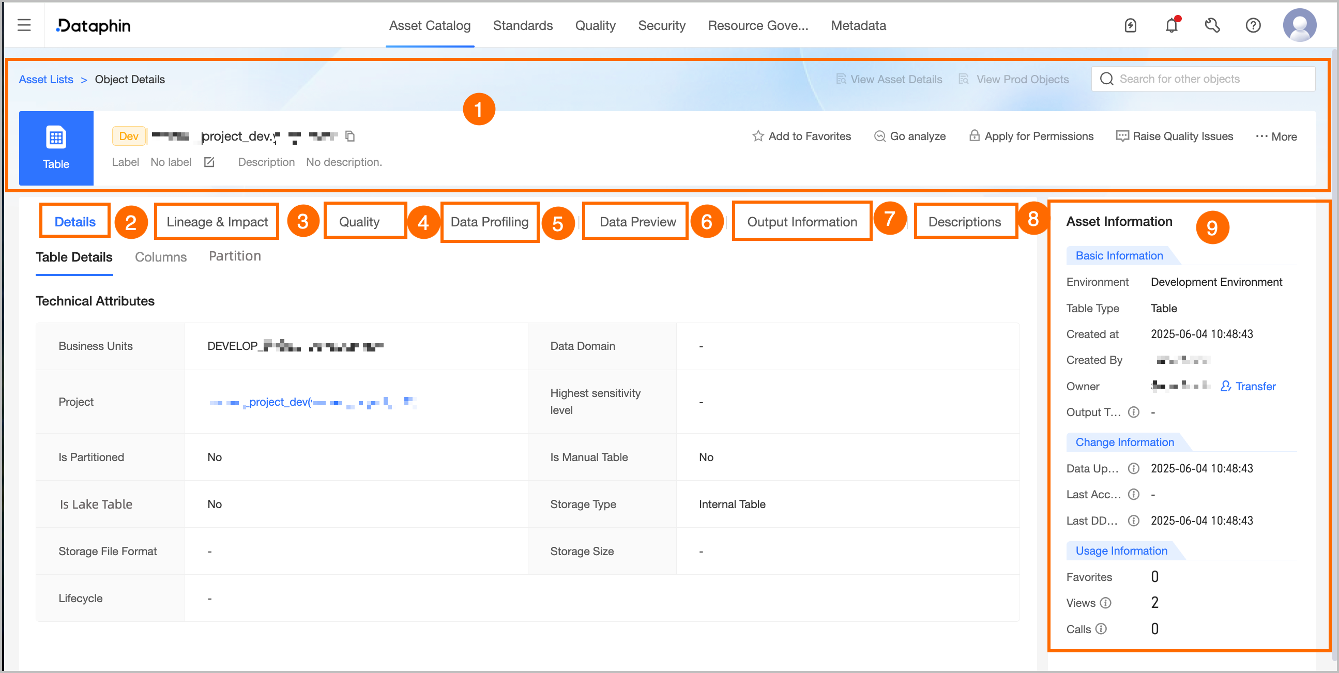The width and height of the screenshot is (1339, 673).
Task: Switch to the Lineage & Impact tab
Action: [x=217, y=222]
